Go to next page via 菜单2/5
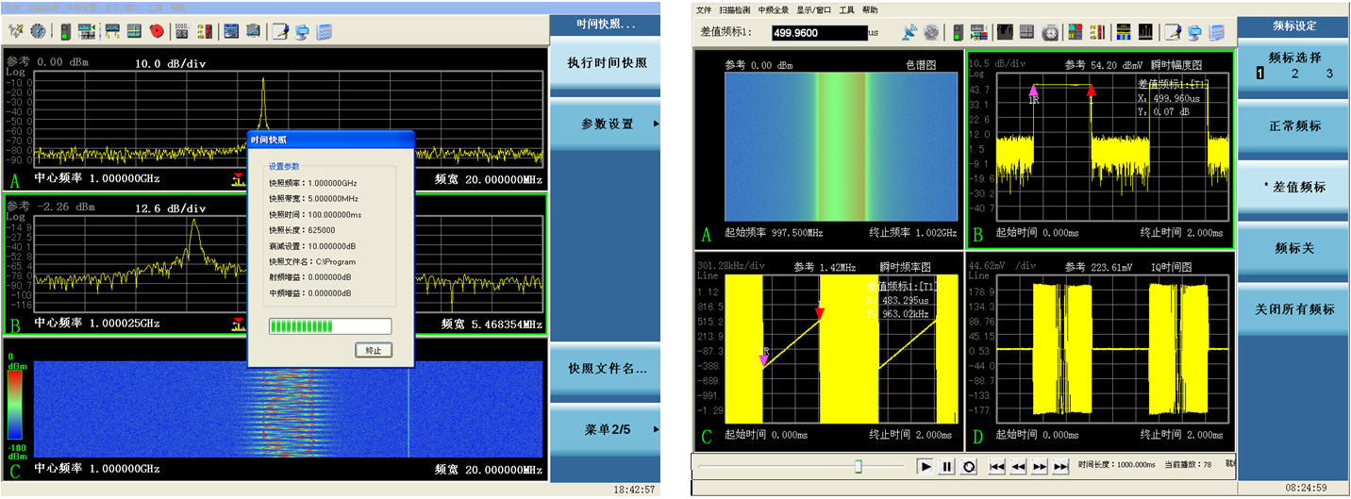Screen dimensions: 1351x499 point(606,429)
